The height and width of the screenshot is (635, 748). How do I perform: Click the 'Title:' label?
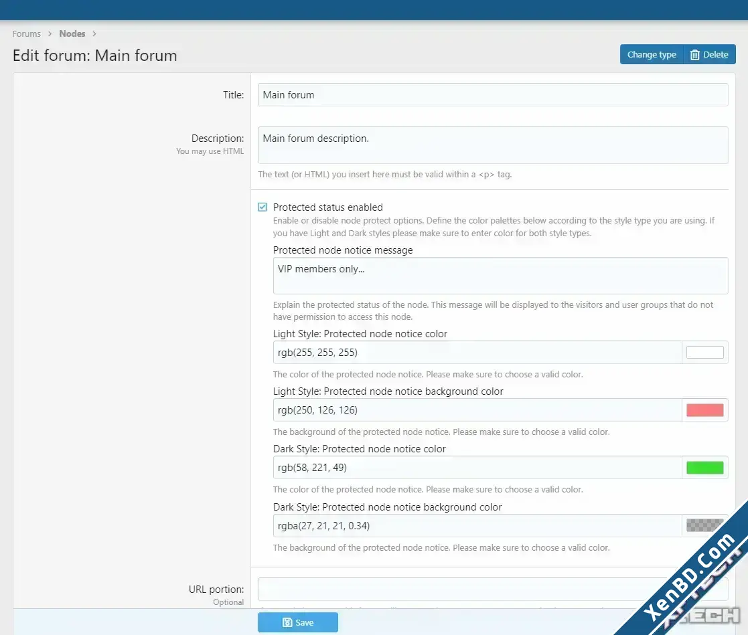tap(233, 95)
